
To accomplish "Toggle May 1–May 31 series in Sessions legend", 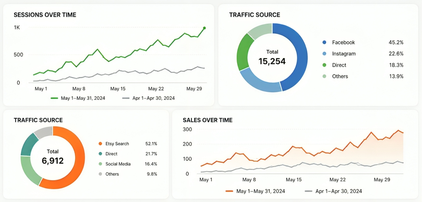I will coord(78,98).
